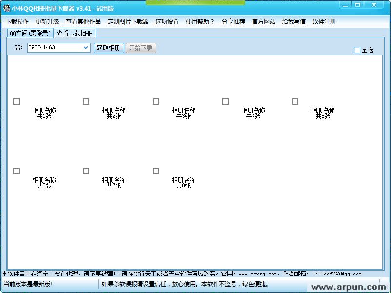Image resolution: width=391 pixels, height=293 pixels.
Task: Click the 当前版本是最新版! status text
Action: coord(28,284)
